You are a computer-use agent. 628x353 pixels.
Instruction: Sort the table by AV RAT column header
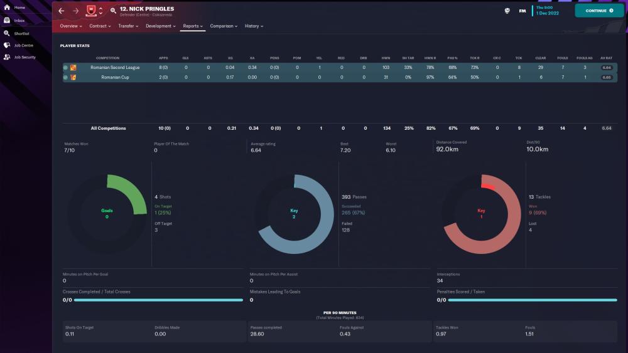pos(606,58)
